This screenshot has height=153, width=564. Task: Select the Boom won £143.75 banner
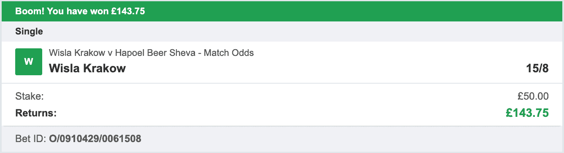[80, 11]
